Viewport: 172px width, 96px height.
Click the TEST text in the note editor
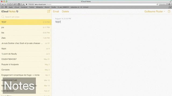point(58,22)
